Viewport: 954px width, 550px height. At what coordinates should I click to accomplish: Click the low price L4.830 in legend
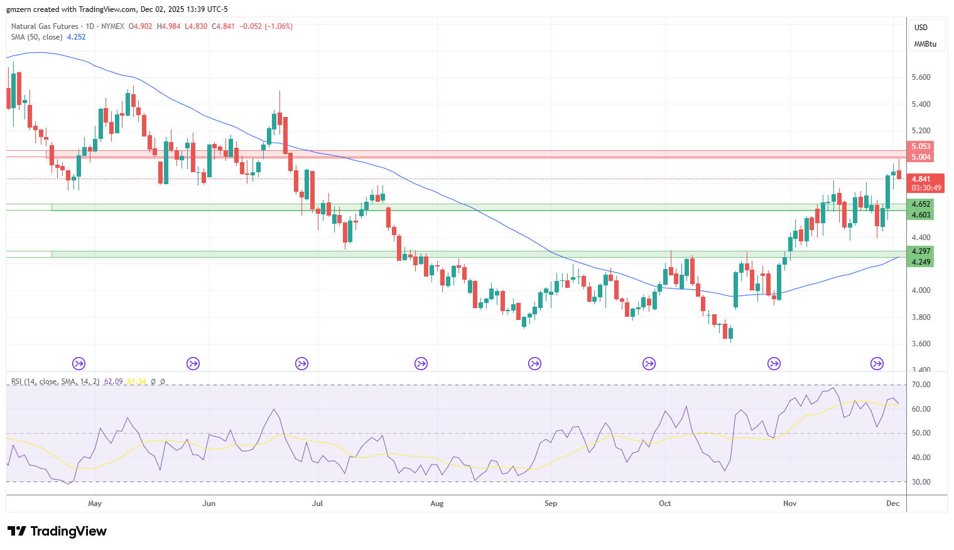(x=195, y=26)
